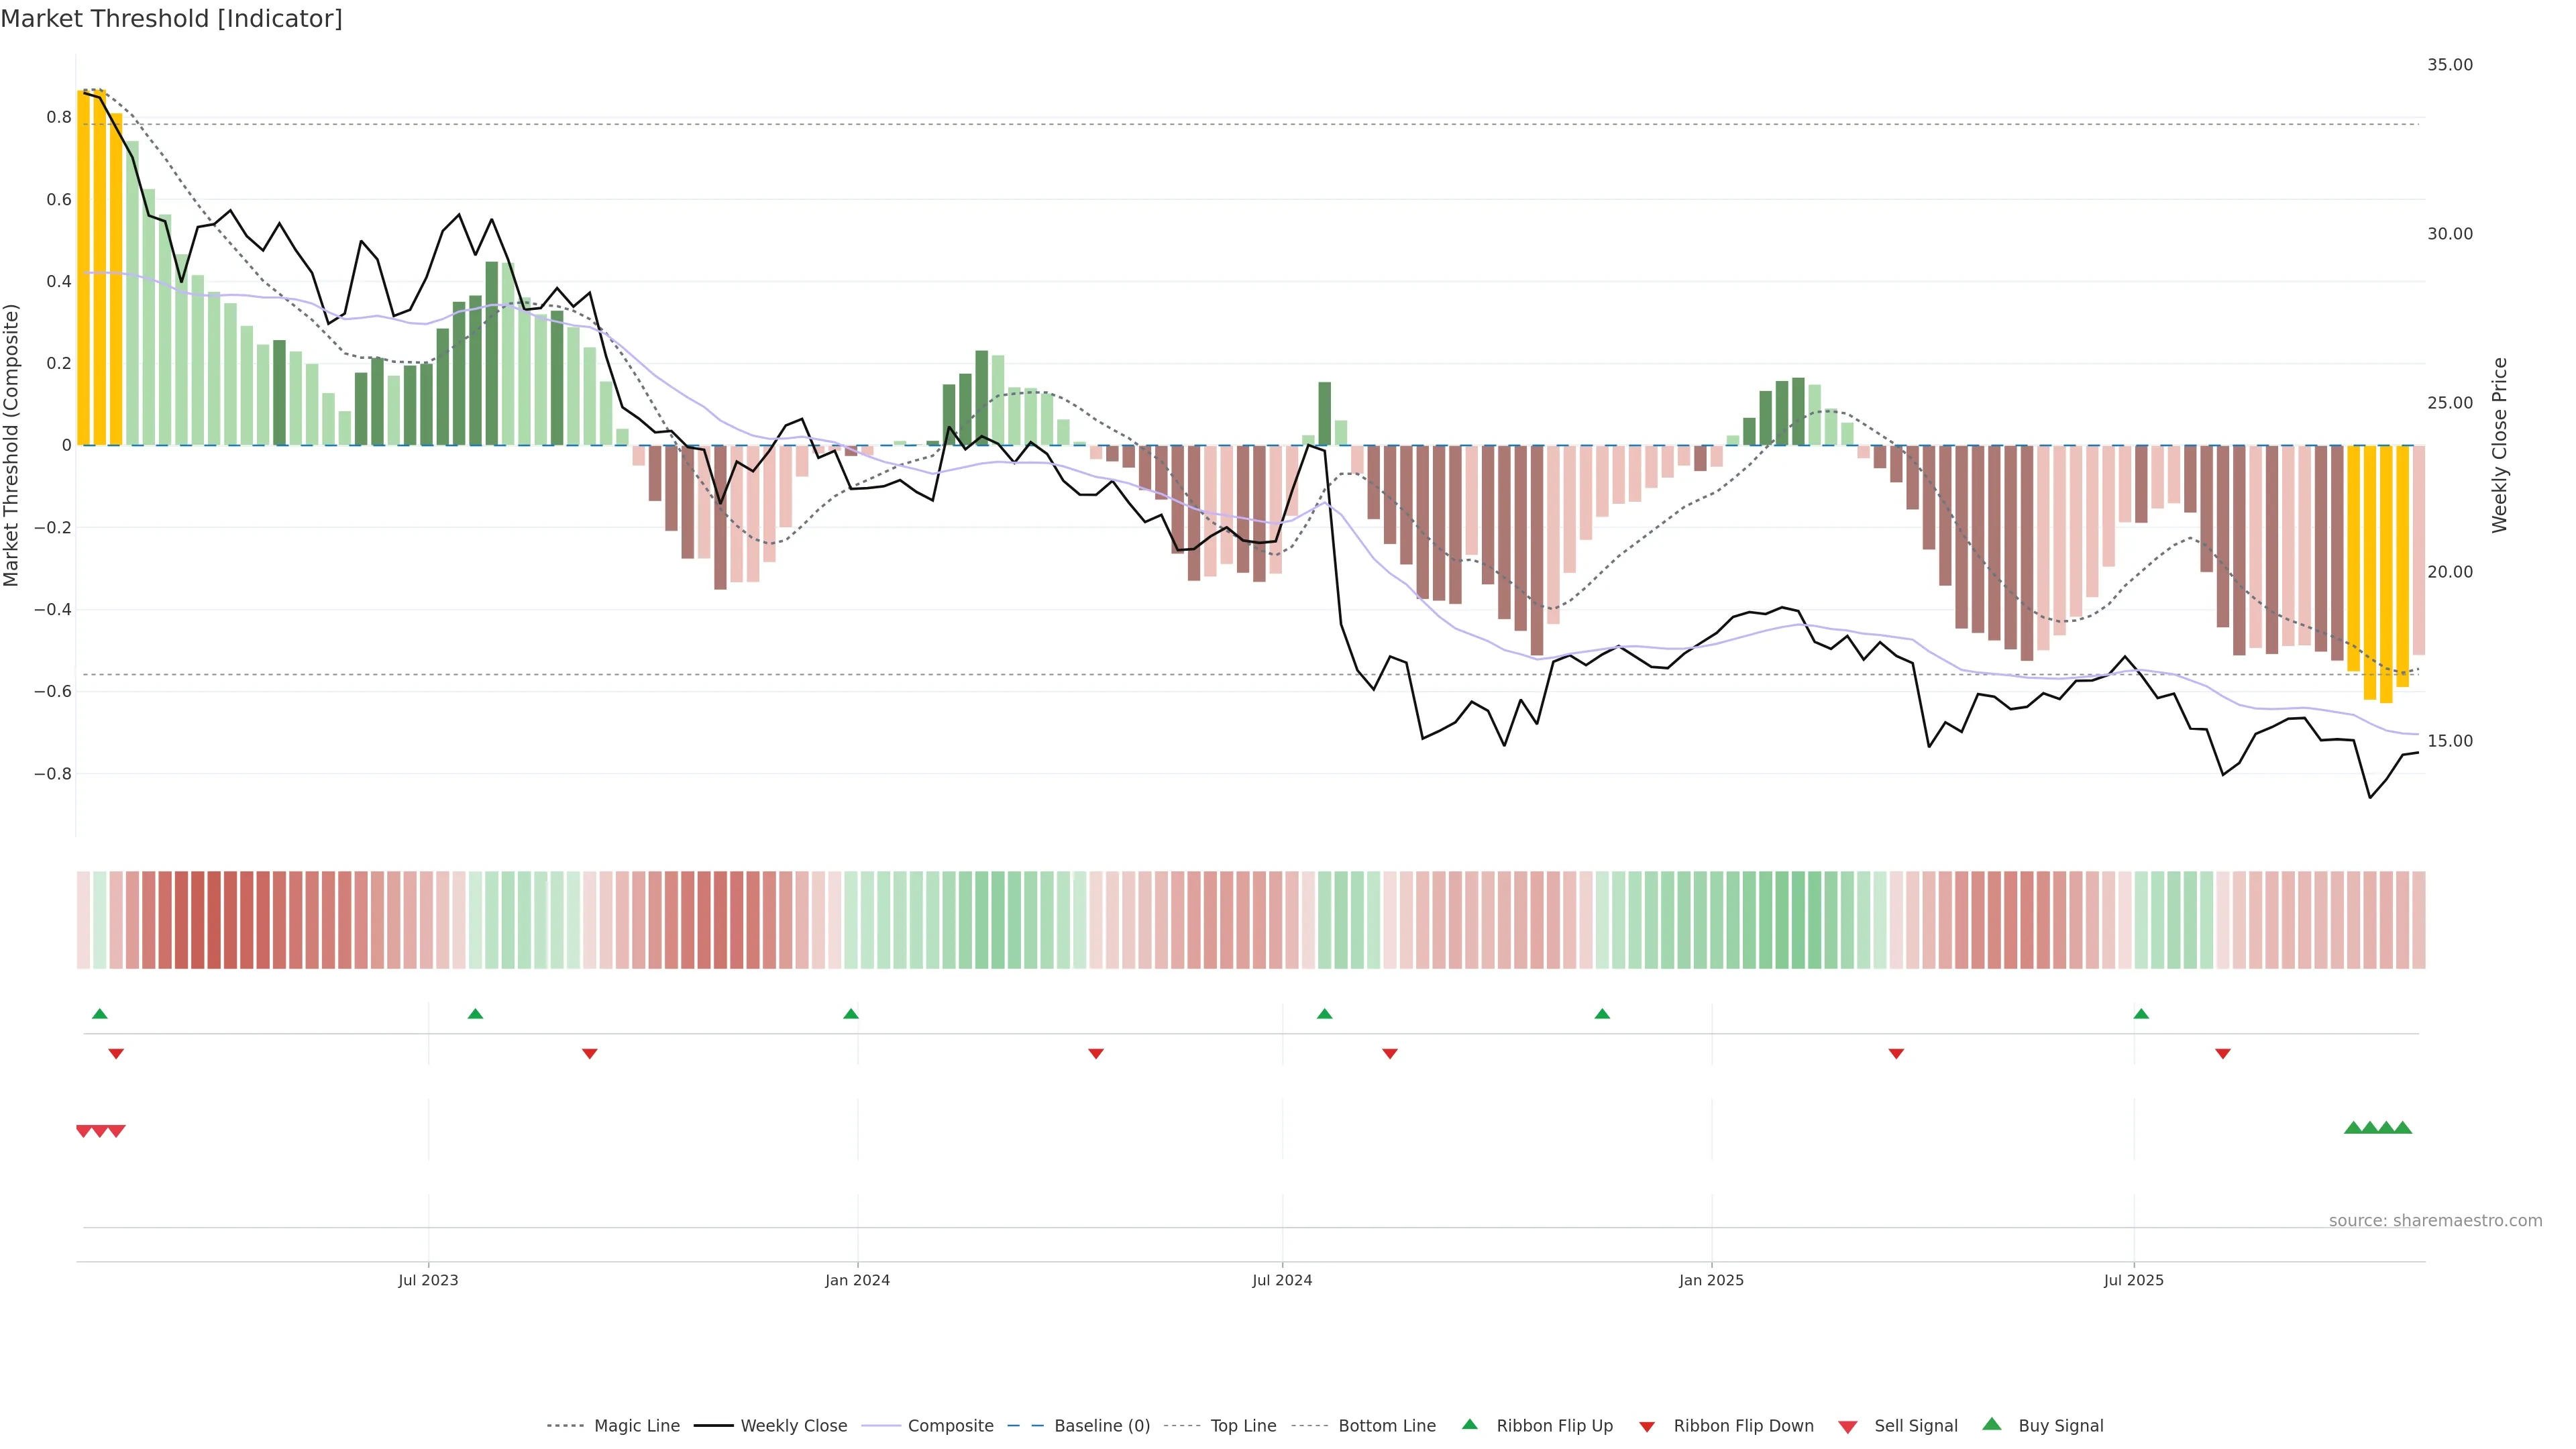
Task: Click the source: sharemaestro.com text
Action: tap(2435, 1221)
